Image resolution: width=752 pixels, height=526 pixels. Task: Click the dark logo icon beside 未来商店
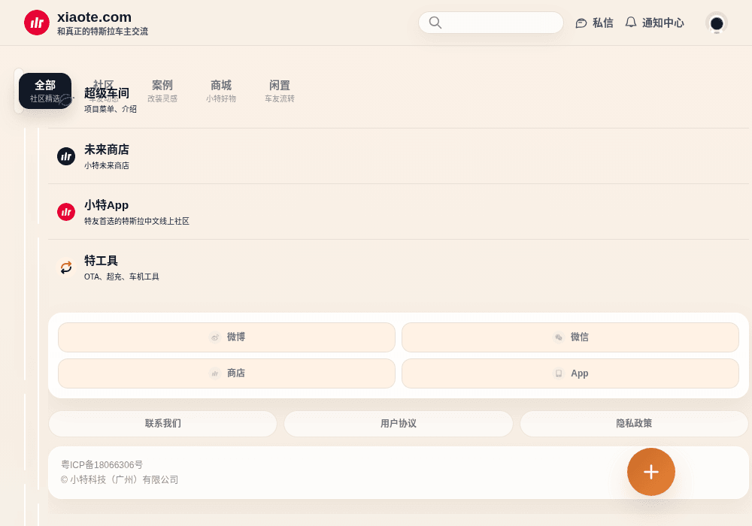pyautogui.click(x=66, y=156)
